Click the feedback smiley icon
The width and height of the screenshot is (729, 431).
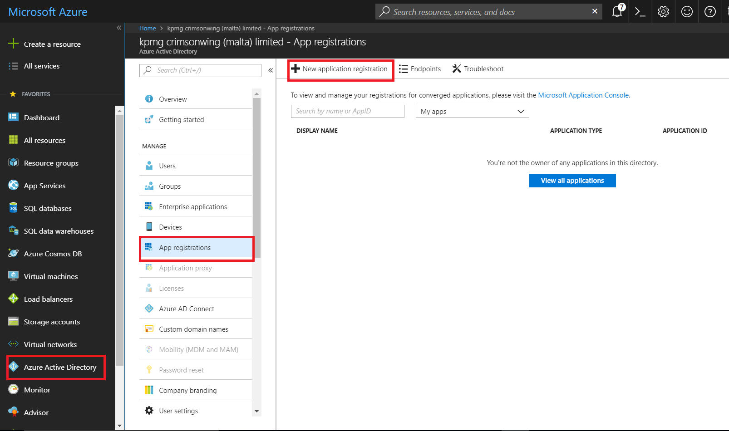(x=686, y=11)
